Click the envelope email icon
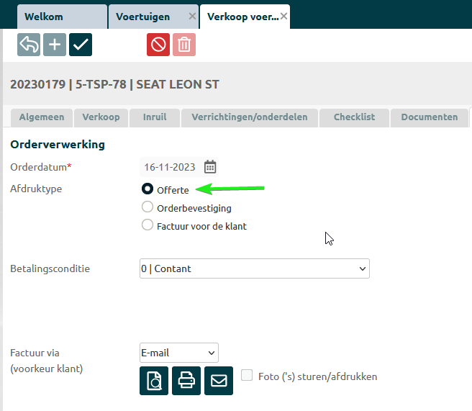472x411 pixels. [219, 381]
